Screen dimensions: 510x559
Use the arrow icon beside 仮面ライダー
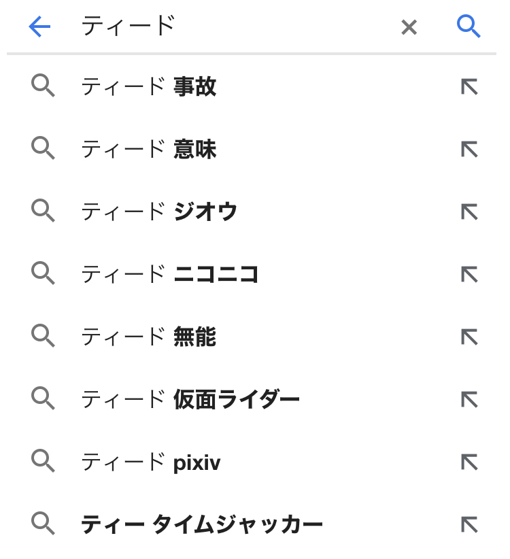coord(469,399)
